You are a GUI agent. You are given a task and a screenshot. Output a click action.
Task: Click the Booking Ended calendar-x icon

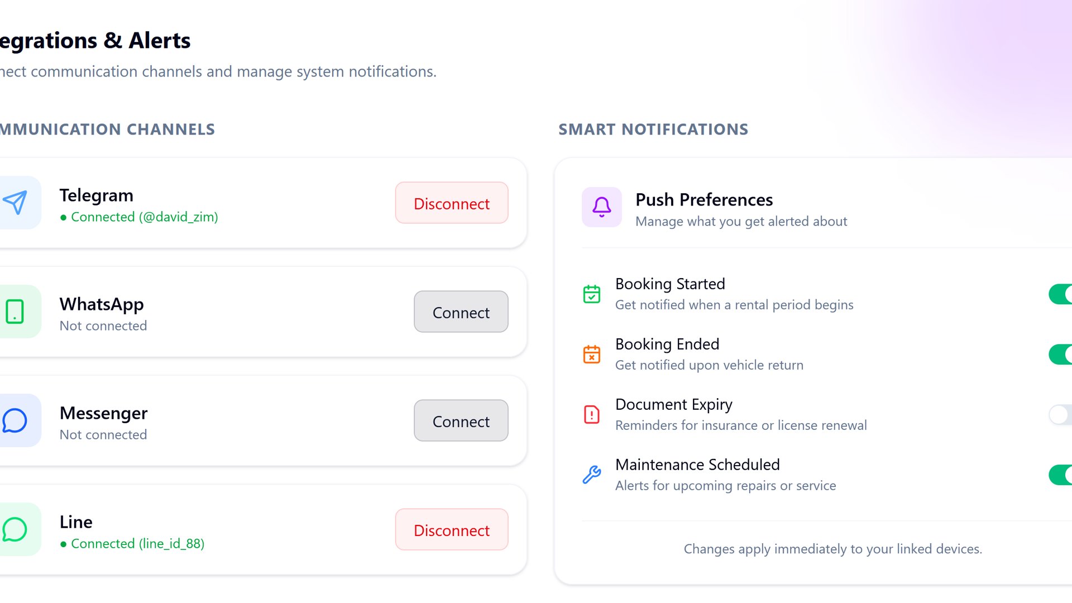click(592, 355)
